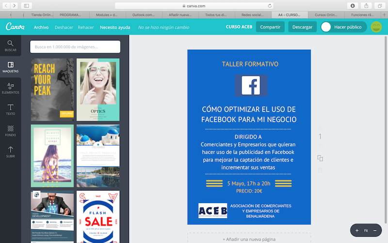Show Safari downloads

pos(353,6)
